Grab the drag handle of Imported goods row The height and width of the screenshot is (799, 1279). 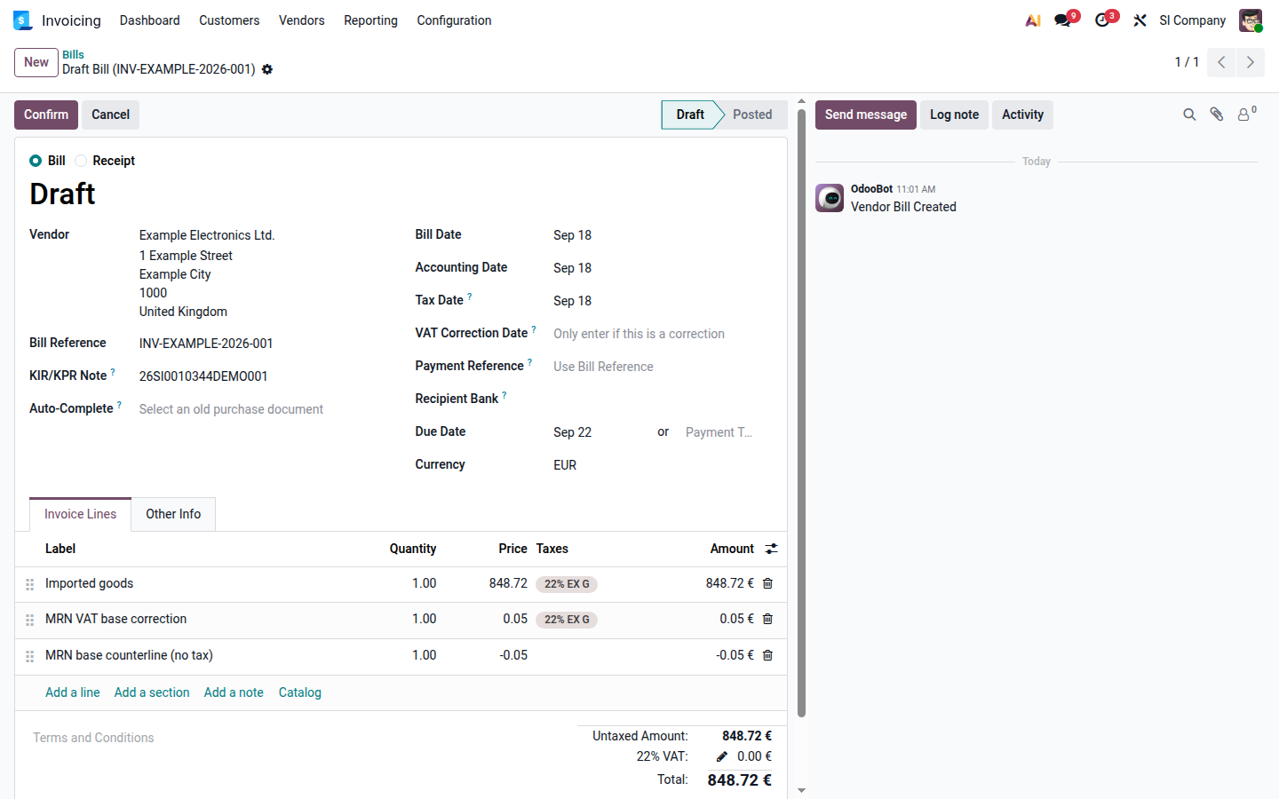pos(29,584)
